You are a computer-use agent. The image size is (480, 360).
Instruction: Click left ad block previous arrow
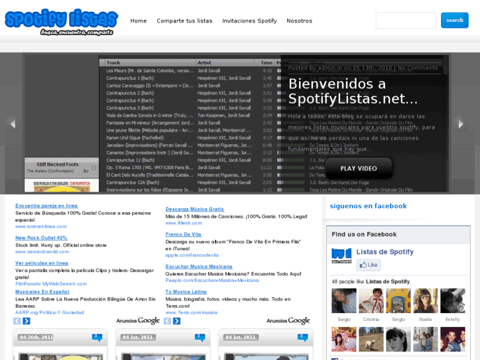[17, 321]
